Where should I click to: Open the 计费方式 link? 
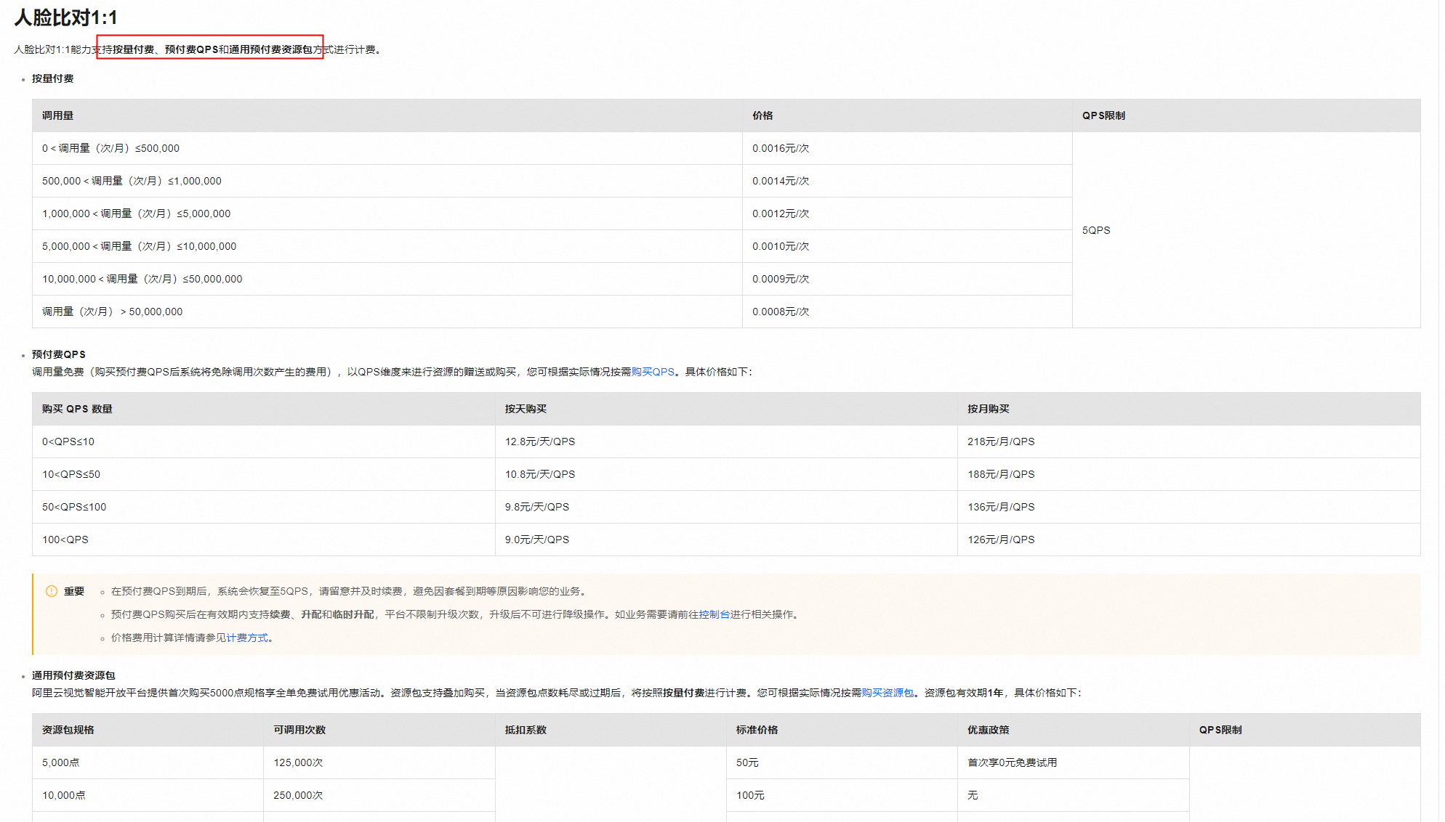[x=247, y=638]
